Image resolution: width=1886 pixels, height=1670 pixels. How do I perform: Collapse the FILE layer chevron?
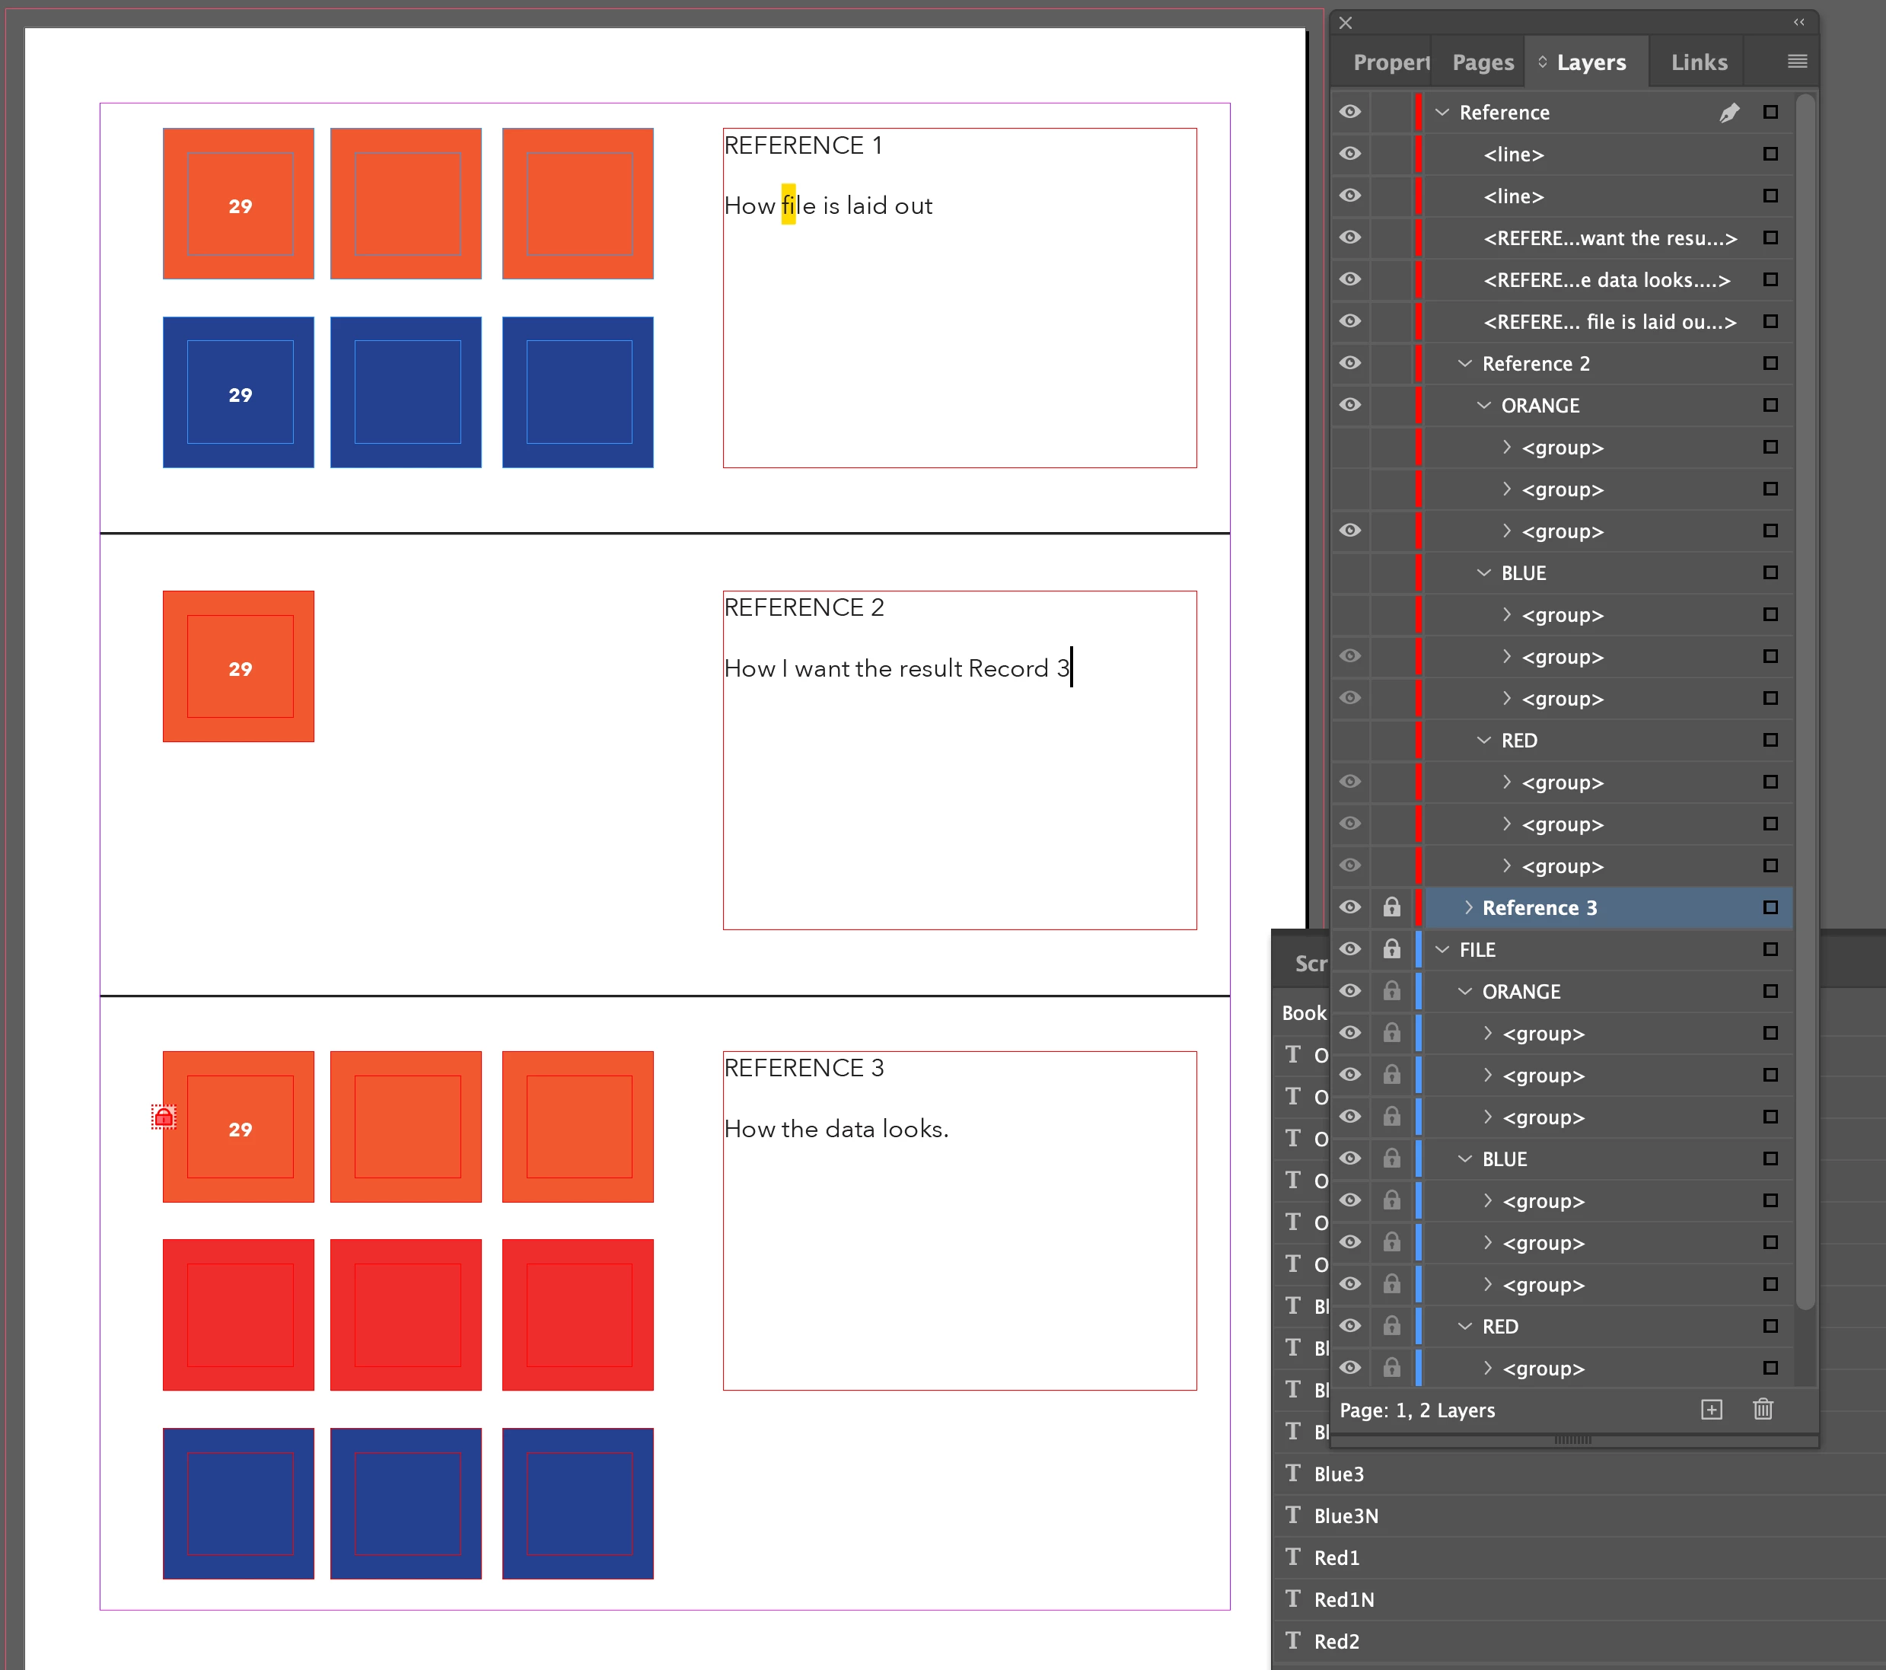[x=1442, y=949]
